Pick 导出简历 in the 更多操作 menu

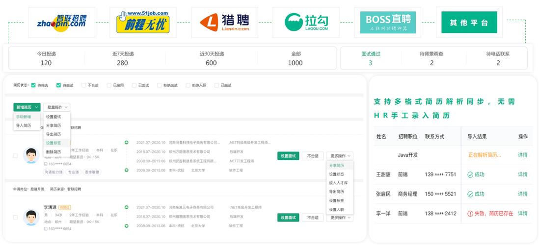(340, 192)
